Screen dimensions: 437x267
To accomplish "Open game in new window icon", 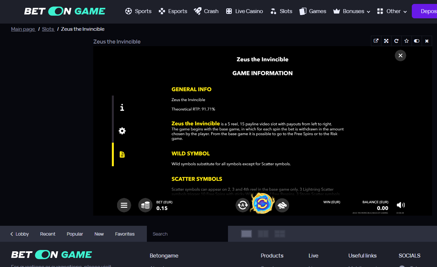I will 376,41.
